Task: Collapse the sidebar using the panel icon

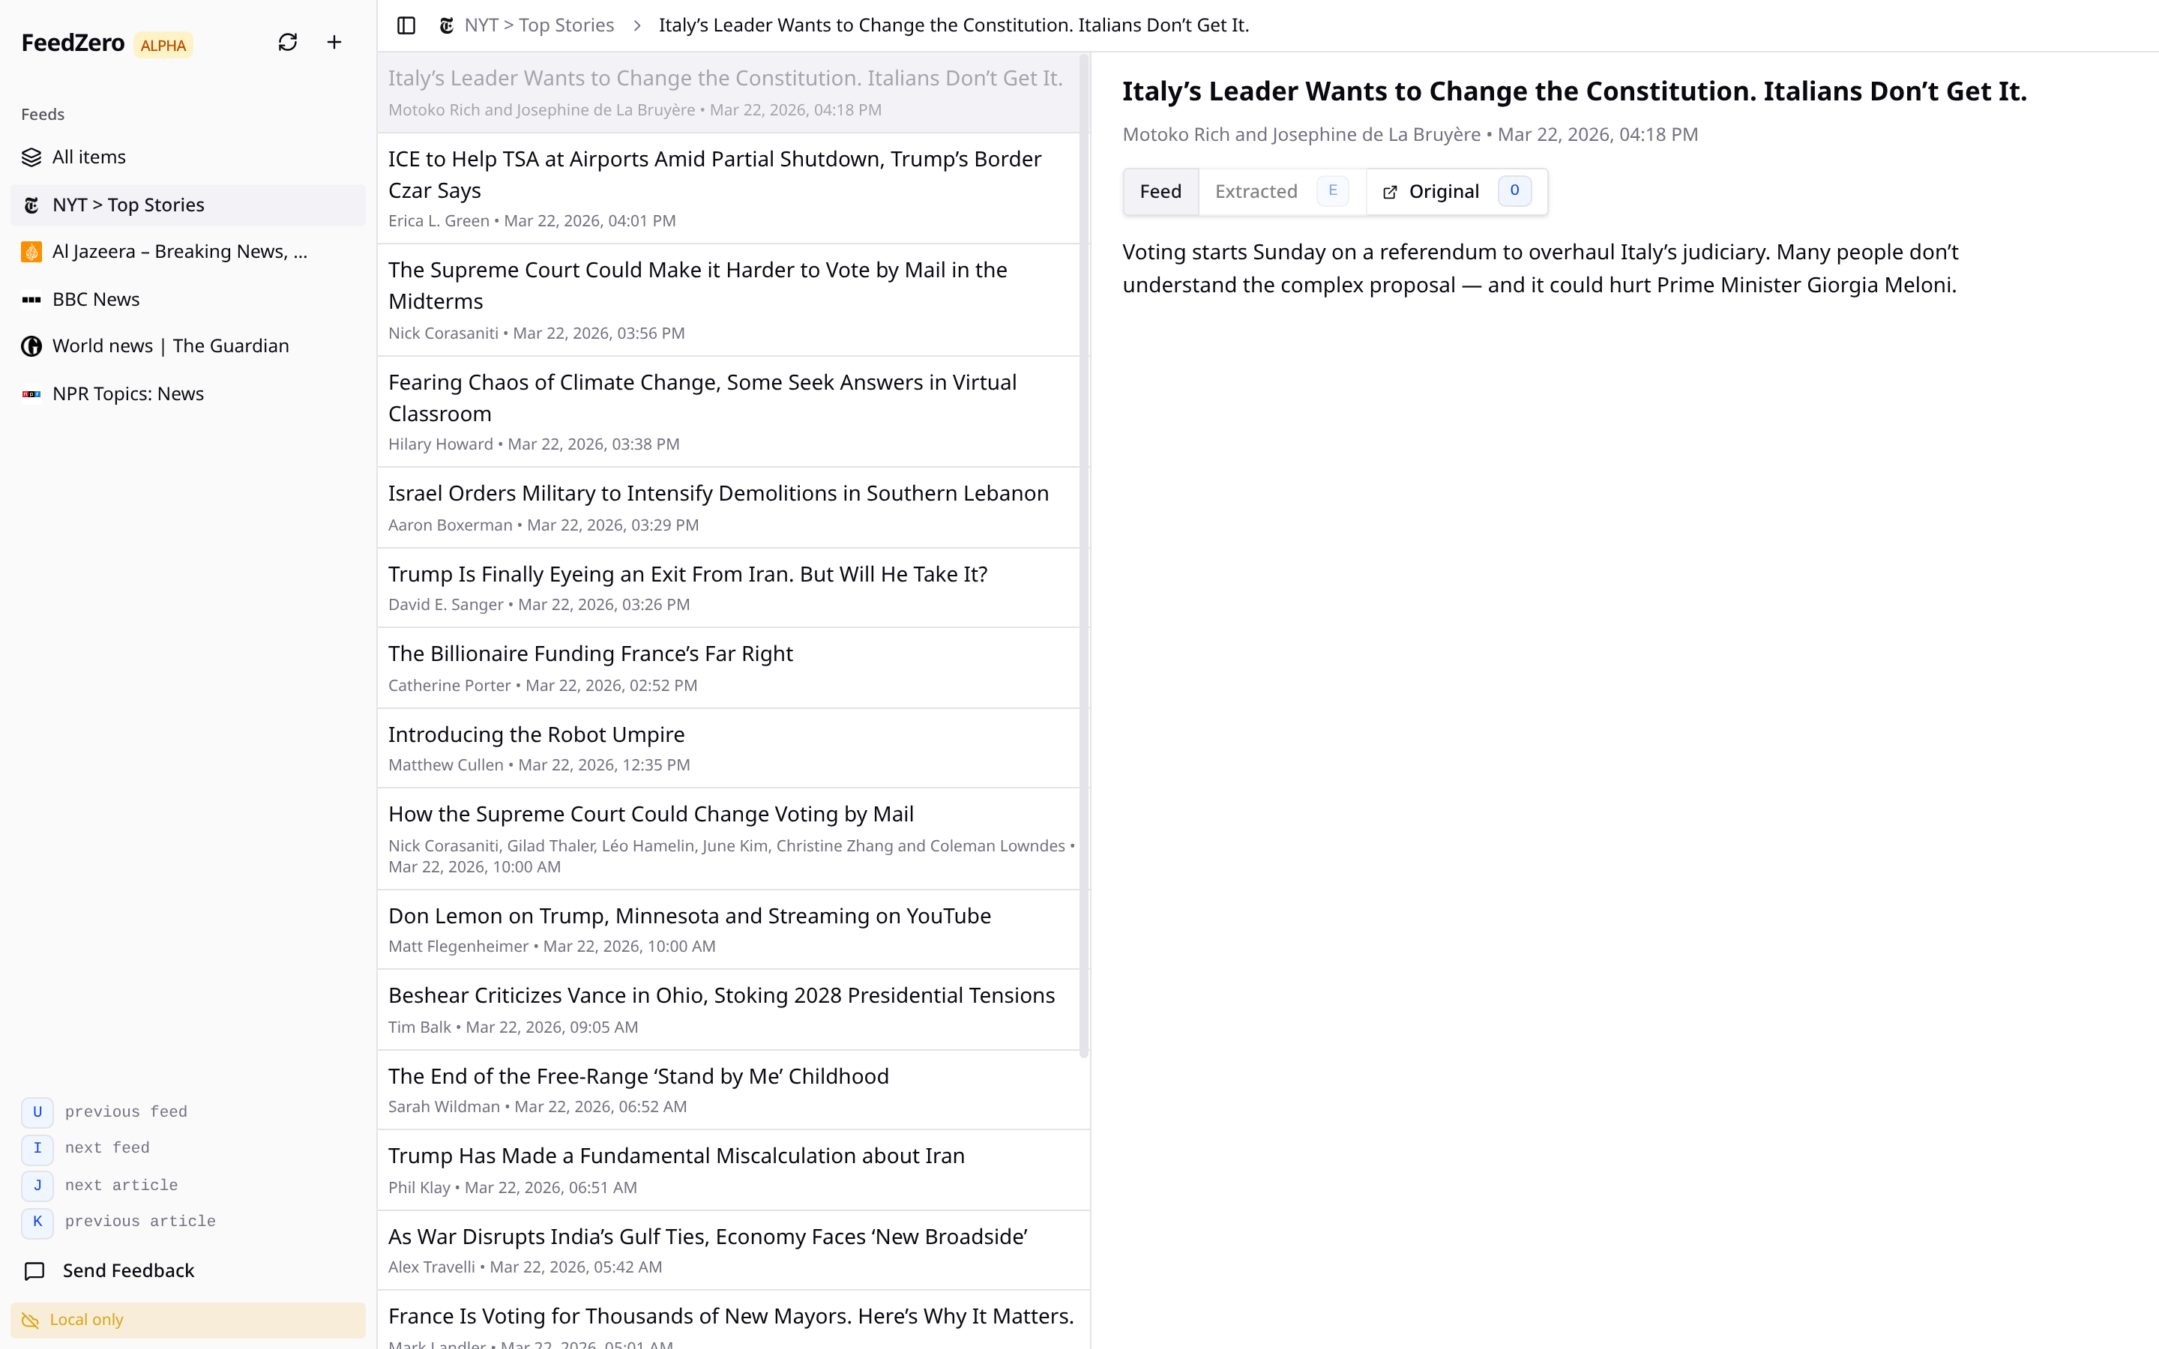Action: 406,25
